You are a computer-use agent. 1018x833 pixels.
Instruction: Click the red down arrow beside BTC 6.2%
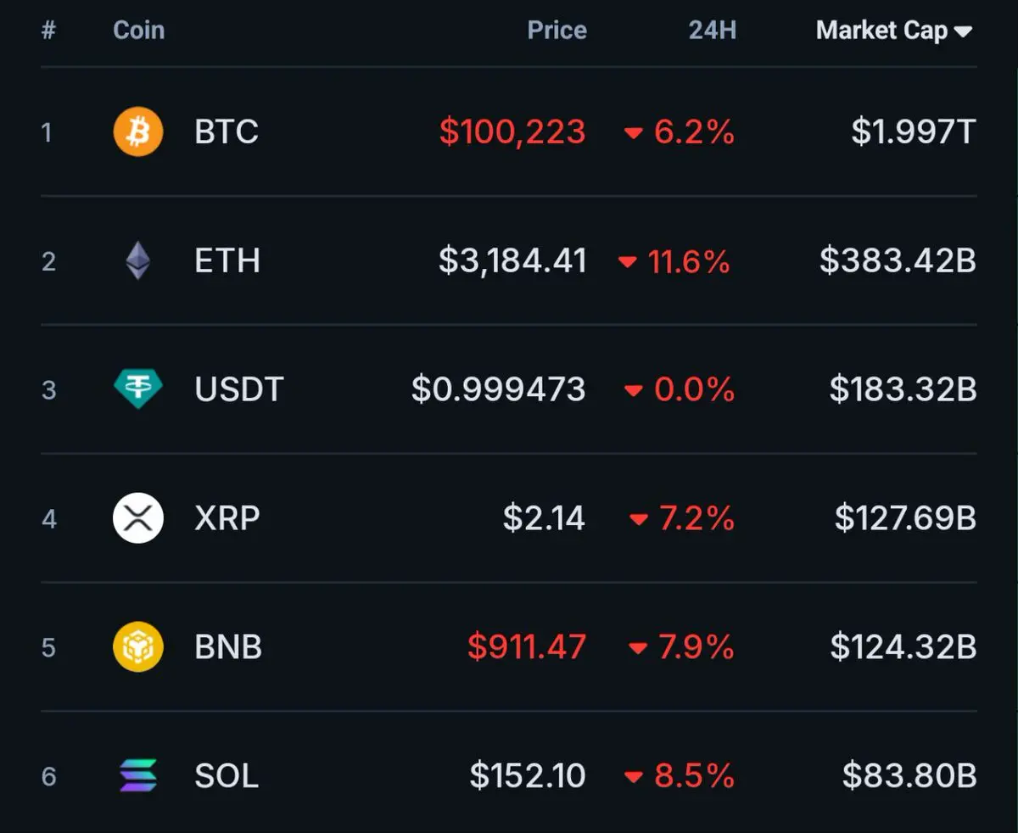click(634, 133)
